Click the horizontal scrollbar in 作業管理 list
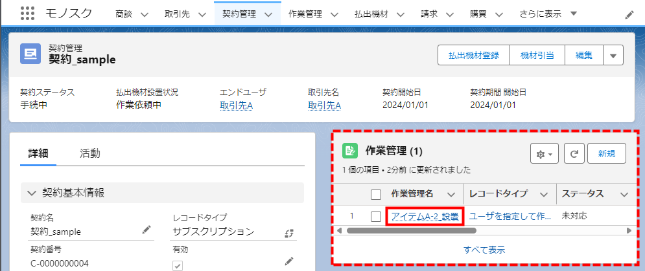Screen dimensions: 645x271 402,230
